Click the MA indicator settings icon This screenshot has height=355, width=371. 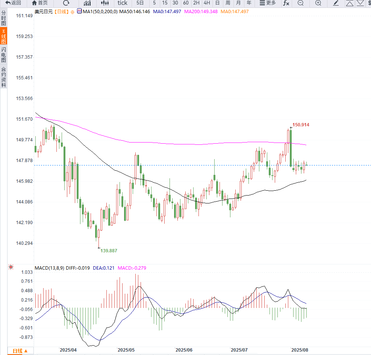pos(79,11)
